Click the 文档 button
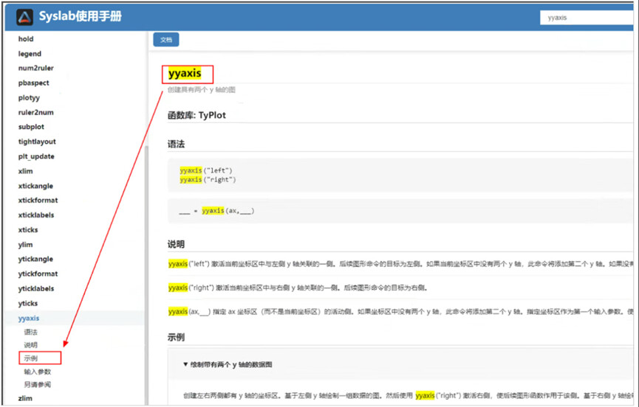The height and width of the screenshot is (407, 639). (x=166, y=40)
